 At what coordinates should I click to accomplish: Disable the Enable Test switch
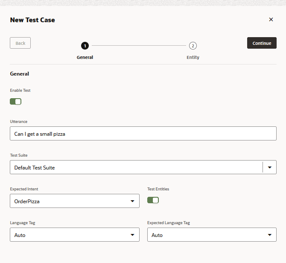[x=16, y=102]
